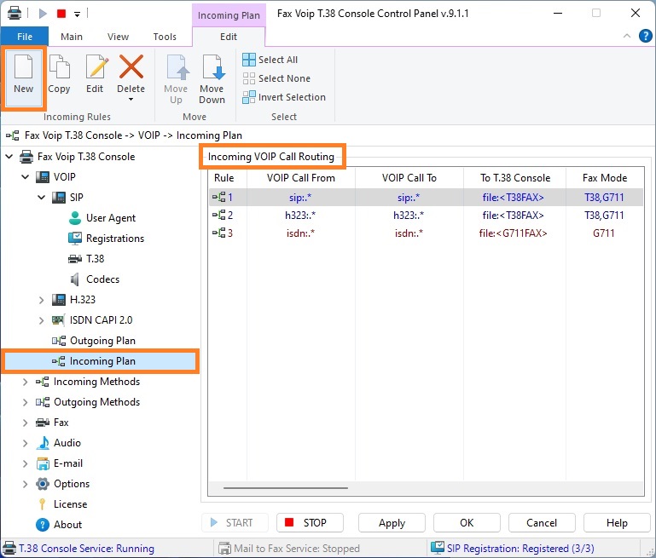Click the Options gear icon in the tree
The image size is (656, 558).
point(43,484)
